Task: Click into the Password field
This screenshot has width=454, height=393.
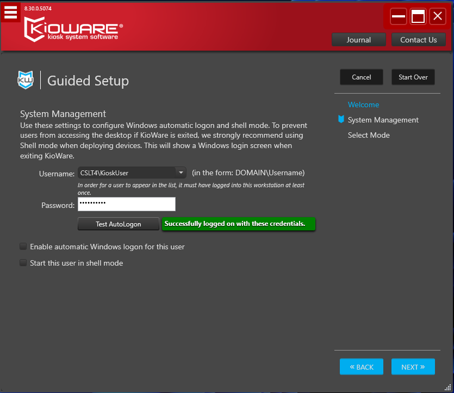Action: [x=126, y=204]
